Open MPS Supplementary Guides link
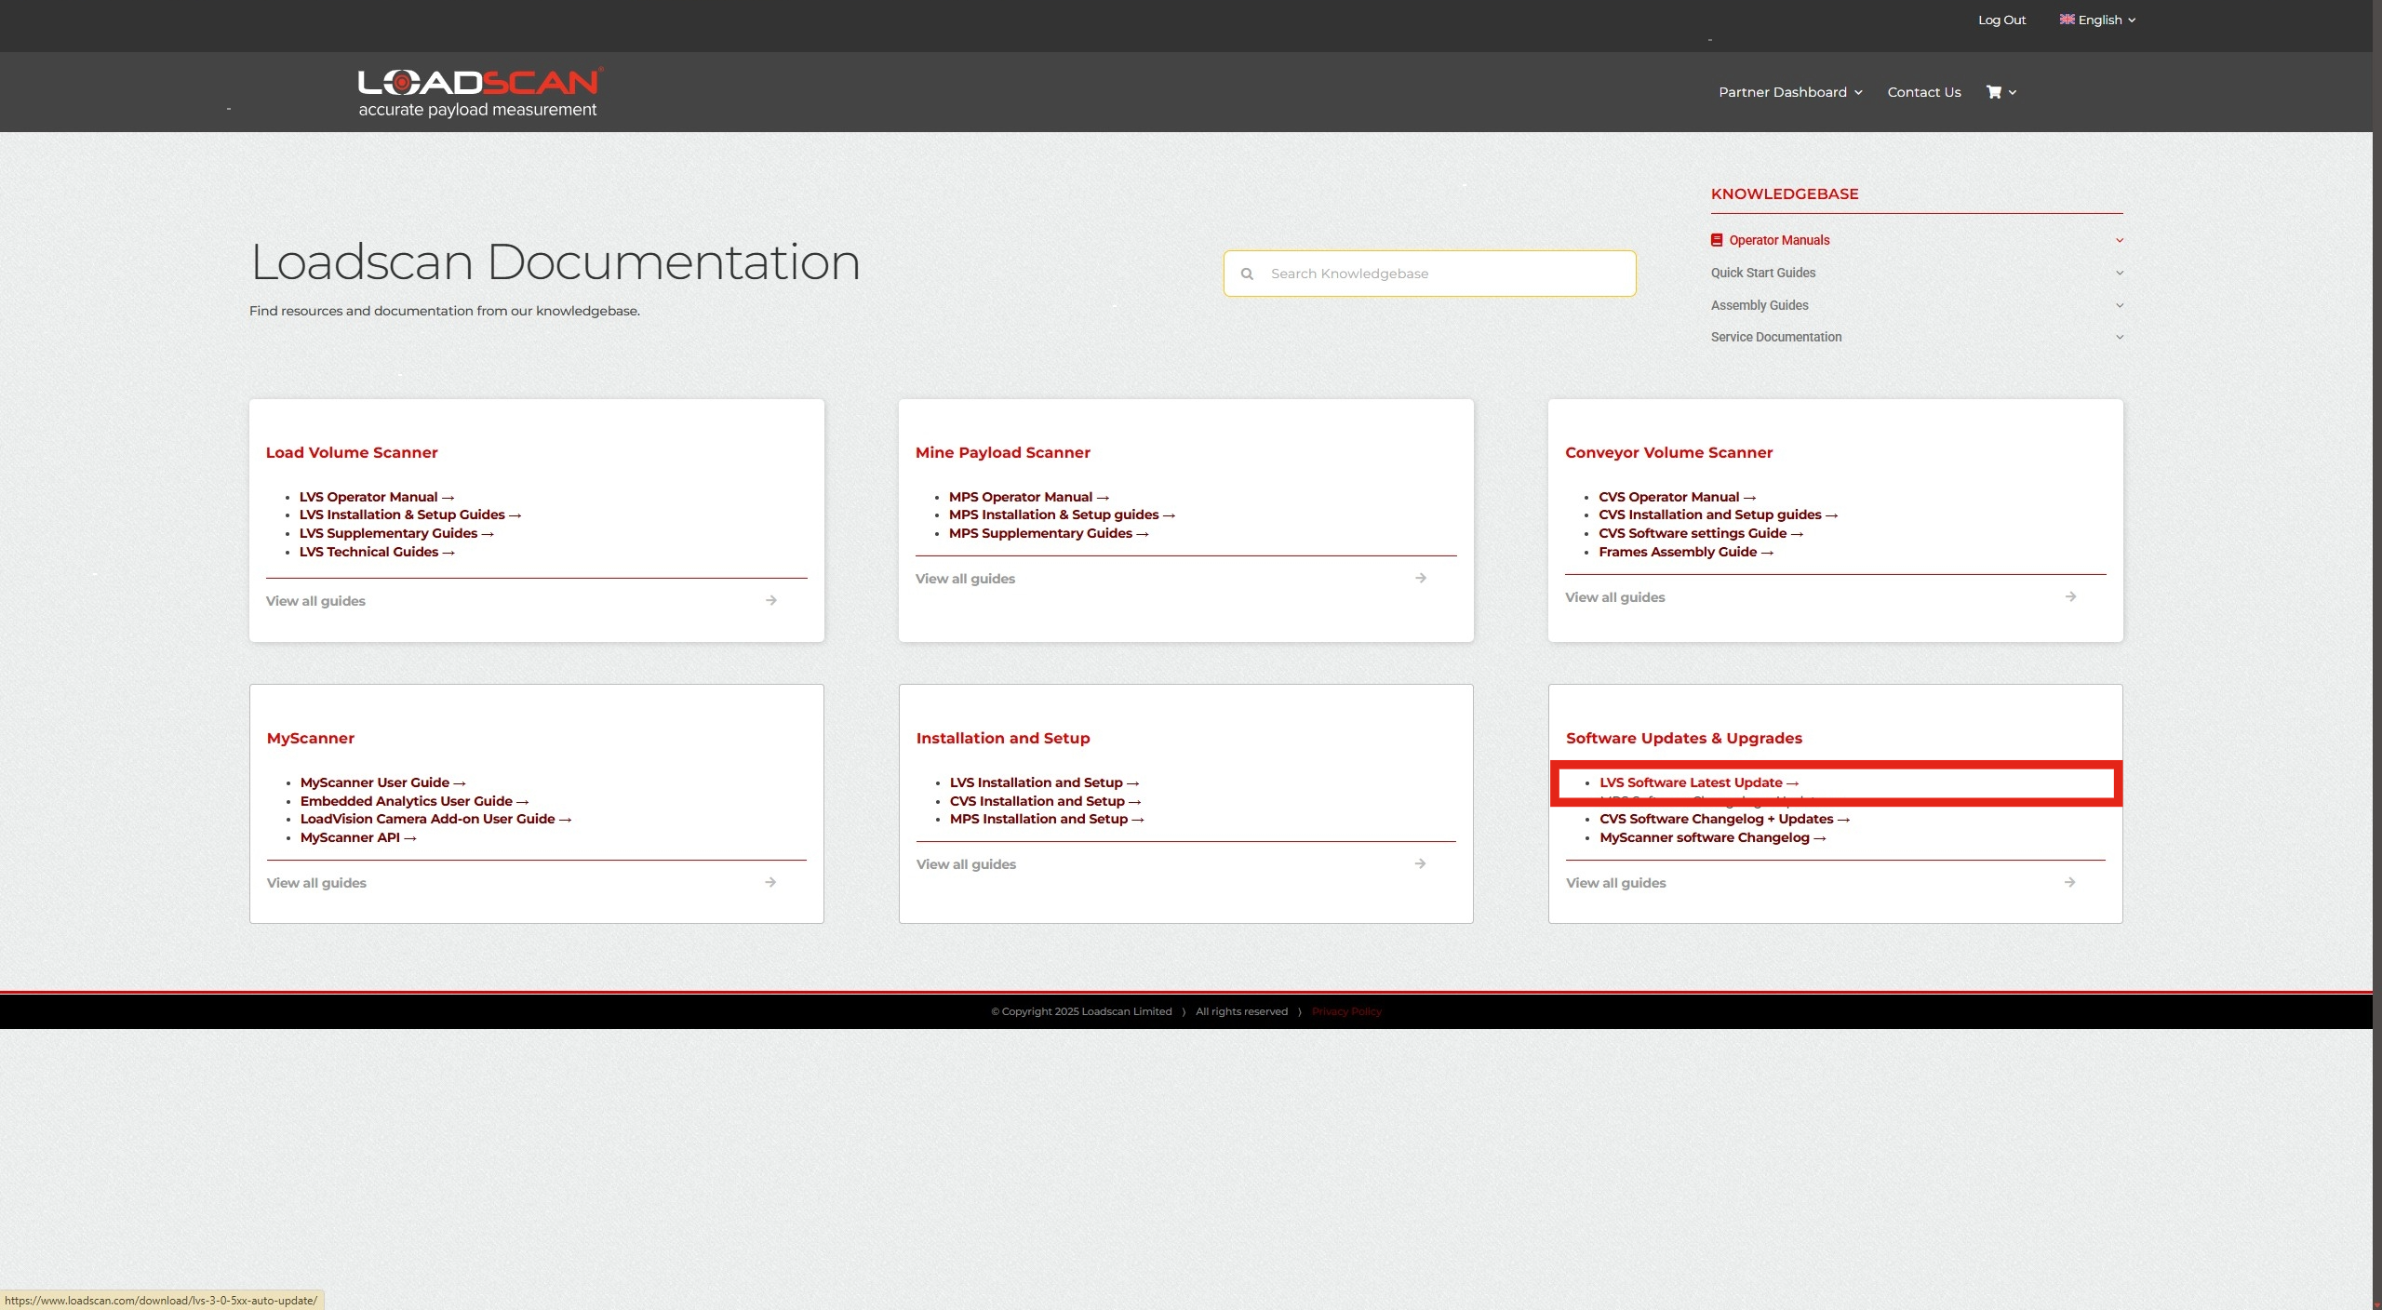 (1048, 533)
